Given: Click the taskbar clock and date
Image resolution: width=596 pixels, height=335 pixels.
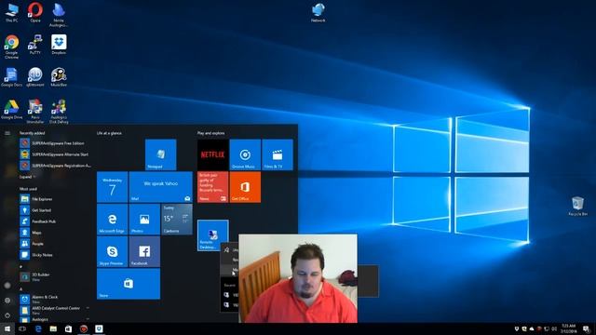Looking at the screenshot, I should (569, 328).
